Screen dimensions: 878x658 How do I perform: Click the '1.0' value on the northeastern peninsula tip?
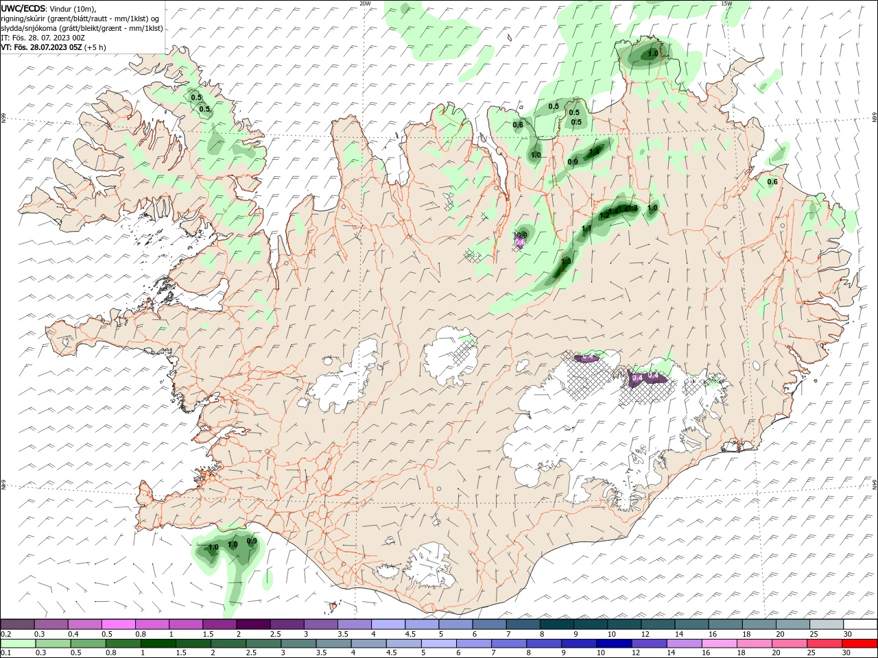(x=653, y=53)
